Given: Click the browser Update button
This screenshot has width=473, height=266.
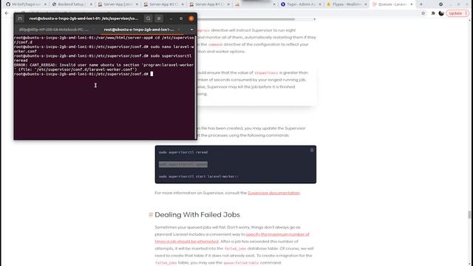Looking at the screenshot, I should pyautogui.click(x=457, y=13).
